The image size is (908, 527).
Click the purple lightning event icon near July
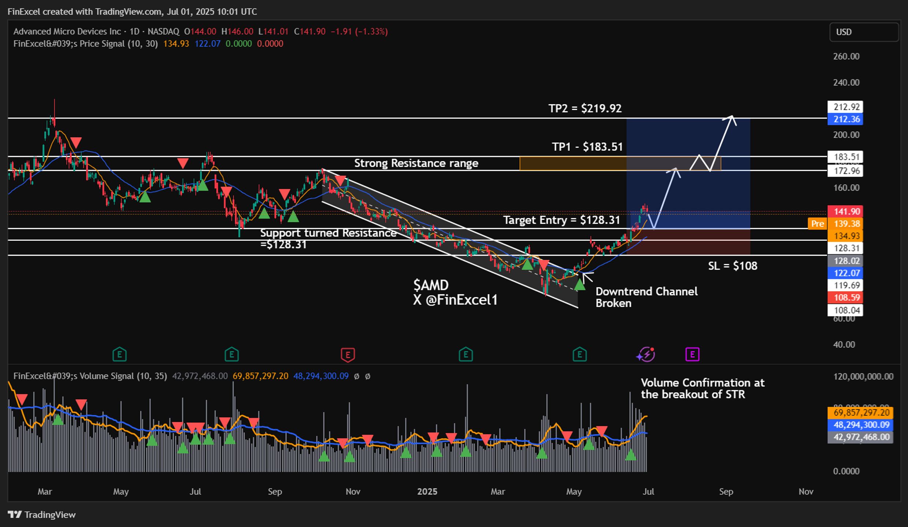coord(646,354)
